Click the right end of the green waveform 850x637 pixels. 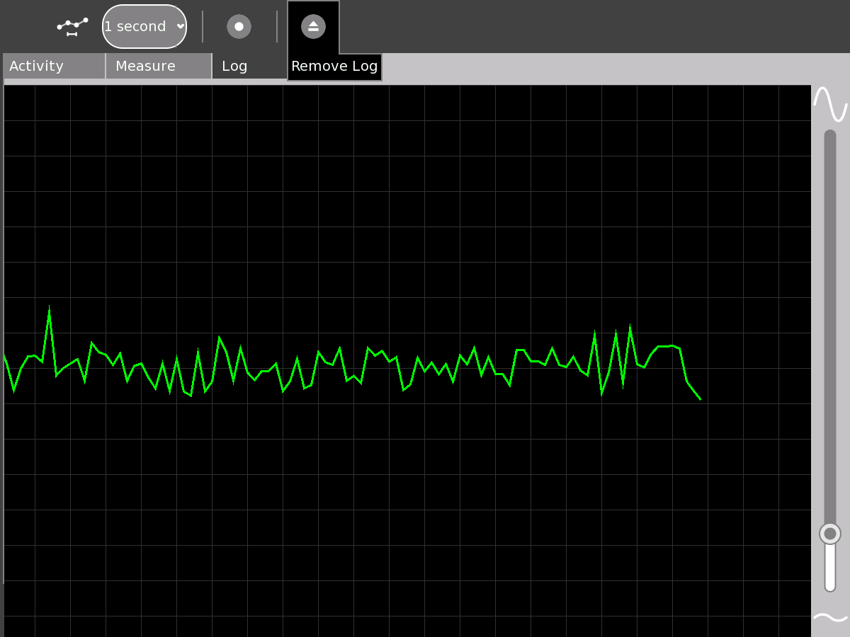tap(699, 398)
